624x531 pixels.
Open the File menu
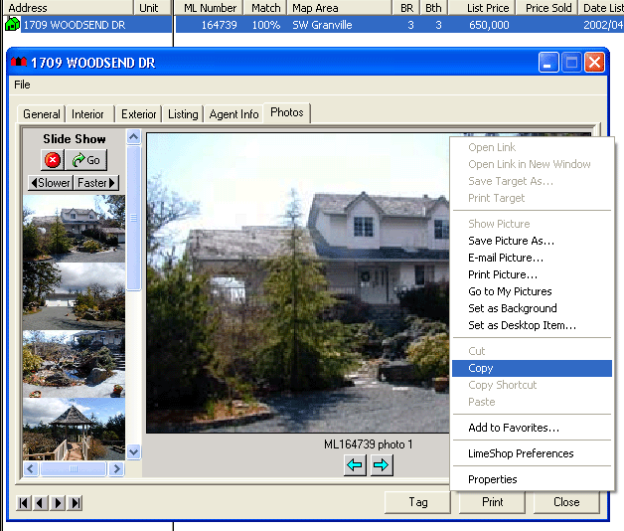tap(22, 85)
